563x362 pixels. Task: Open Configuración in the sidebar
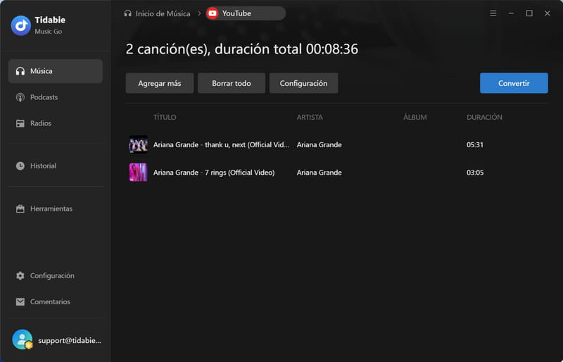[x=56, y=275]
